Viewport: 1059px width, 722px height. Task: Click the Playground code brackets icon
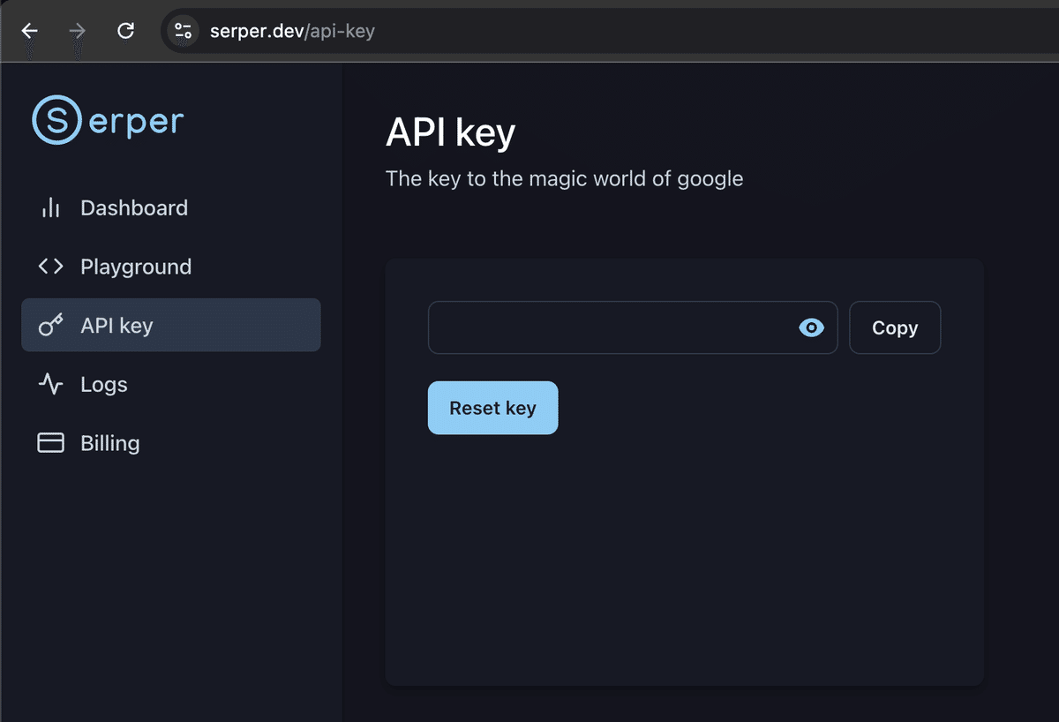[51, 266]
